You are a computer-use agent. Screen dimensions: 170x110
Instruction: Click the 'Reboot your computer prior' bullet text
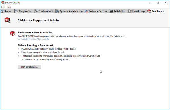[43, 52]
